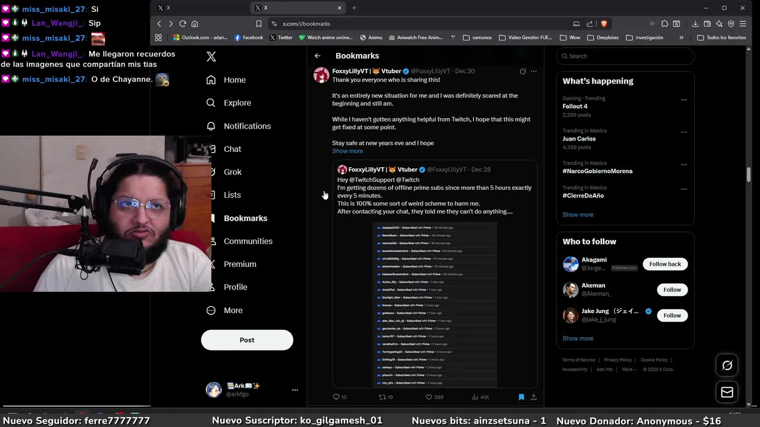Open the #NarcoGobiernoMorena trend
The height and width of the screenshot is (427, 760).
(597, 171)
